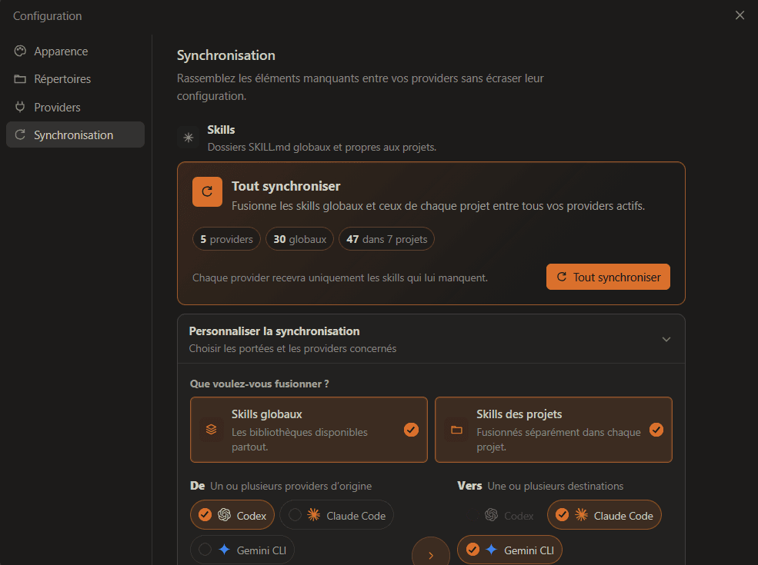Deselect Gemini CLI as destination provider
This screenshot has width=758, height=565.
coord(509,550)
